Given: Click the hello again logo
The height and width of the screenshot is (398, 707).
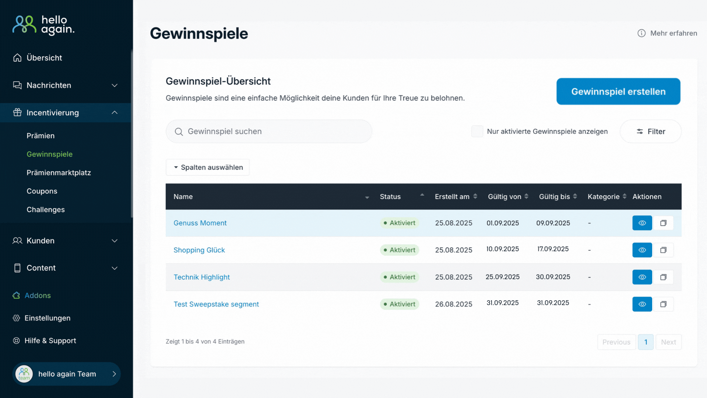Looking at the screenshot, I should click(x=43, y=25).
